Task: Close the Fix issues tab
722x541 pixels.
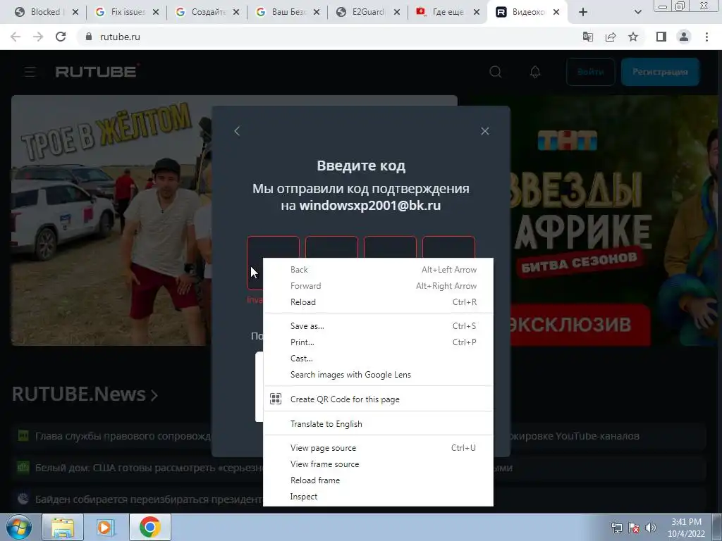Action: tap(156, 12)
